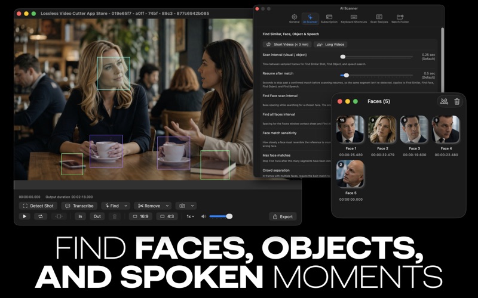
Task: Toggle the 16:9 aspect ratio
Action: (x=140, y=216)
